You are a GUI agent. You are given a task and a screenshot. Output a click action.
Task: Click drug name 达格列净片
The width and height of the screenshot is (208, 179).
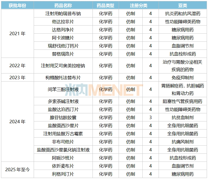point(63,30)
